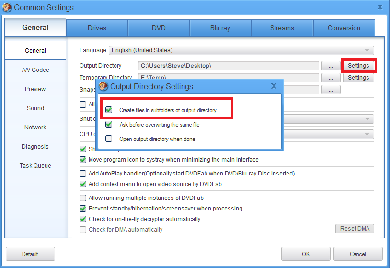This screenshot has width=390, height=268.
Task: Click Settings button for Temporary Directory
Action: [x=358, y=78]
